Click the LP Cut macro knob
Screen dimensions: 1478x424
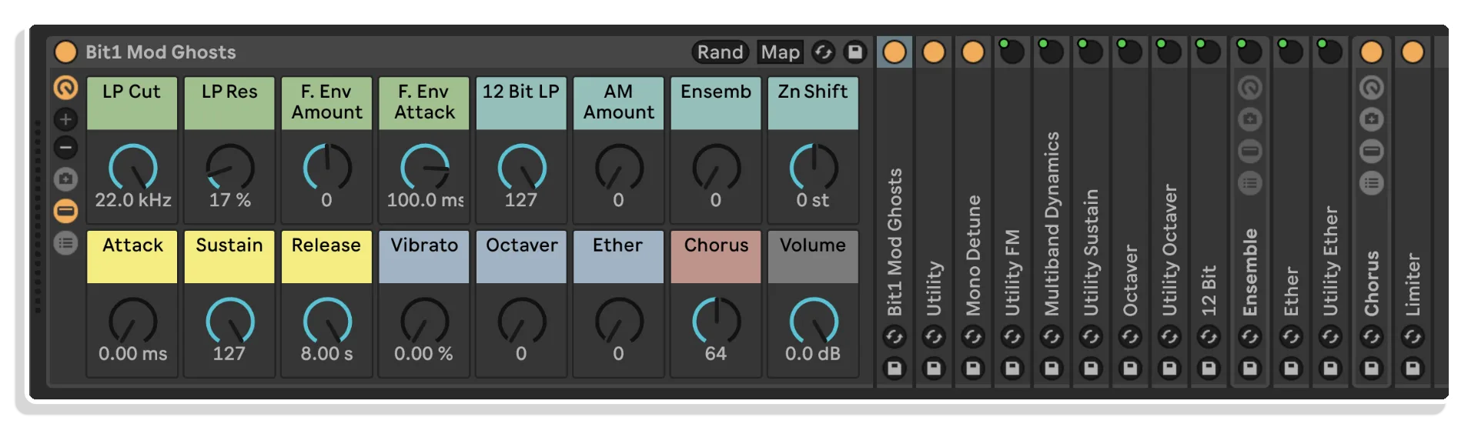click(132, 168)
